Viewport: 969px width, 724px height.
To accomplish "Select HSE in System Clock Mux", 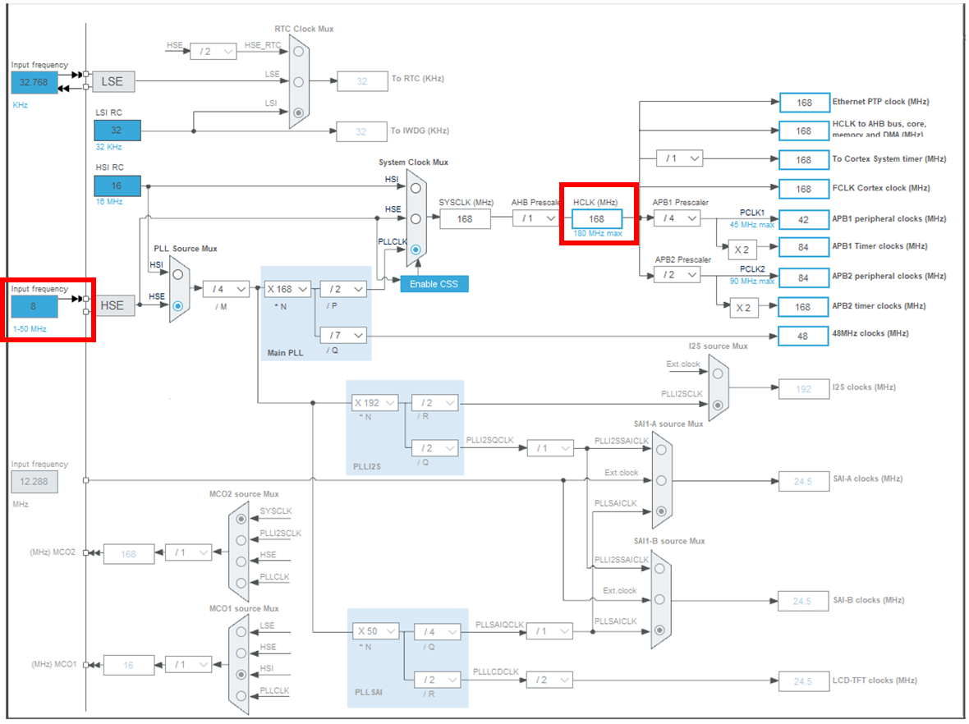I will (x=416, y=218).
